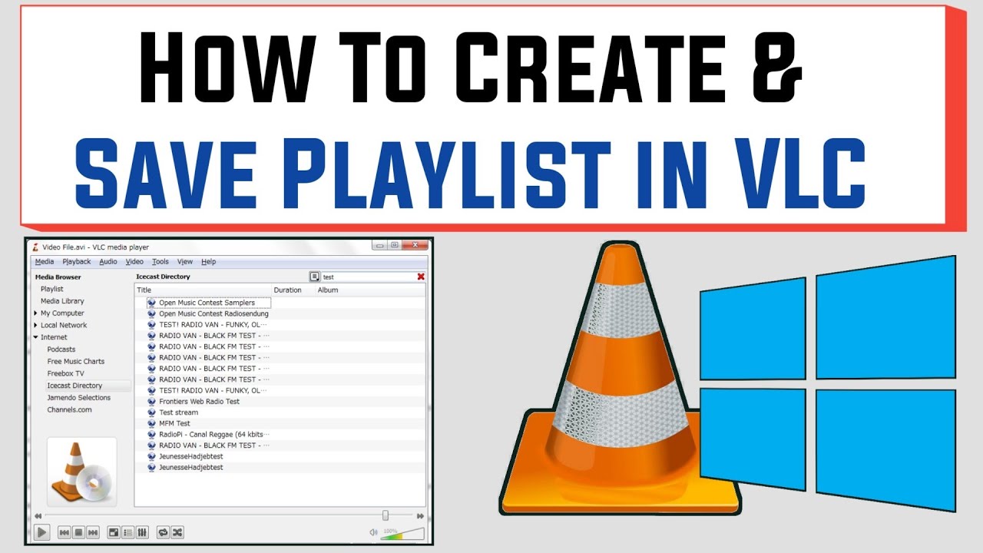983x553 pixels.
Task: Toggle the playlist view icon in bottom toolbar
Action: [127, 531]
